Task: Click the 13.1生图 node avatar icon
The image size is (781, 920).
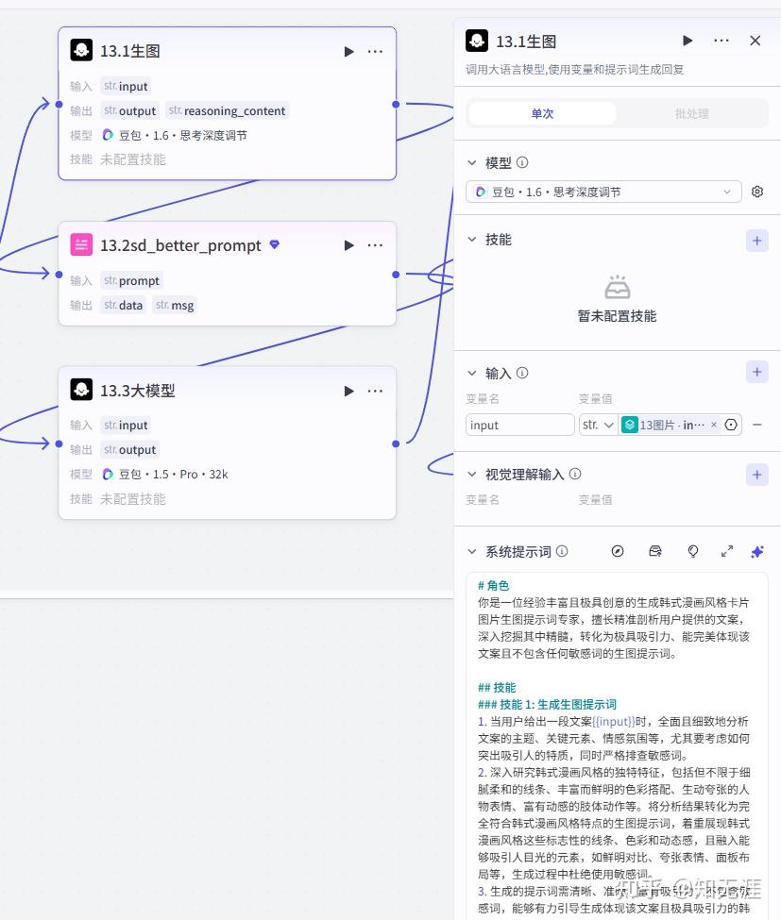Action: (81, 50)
